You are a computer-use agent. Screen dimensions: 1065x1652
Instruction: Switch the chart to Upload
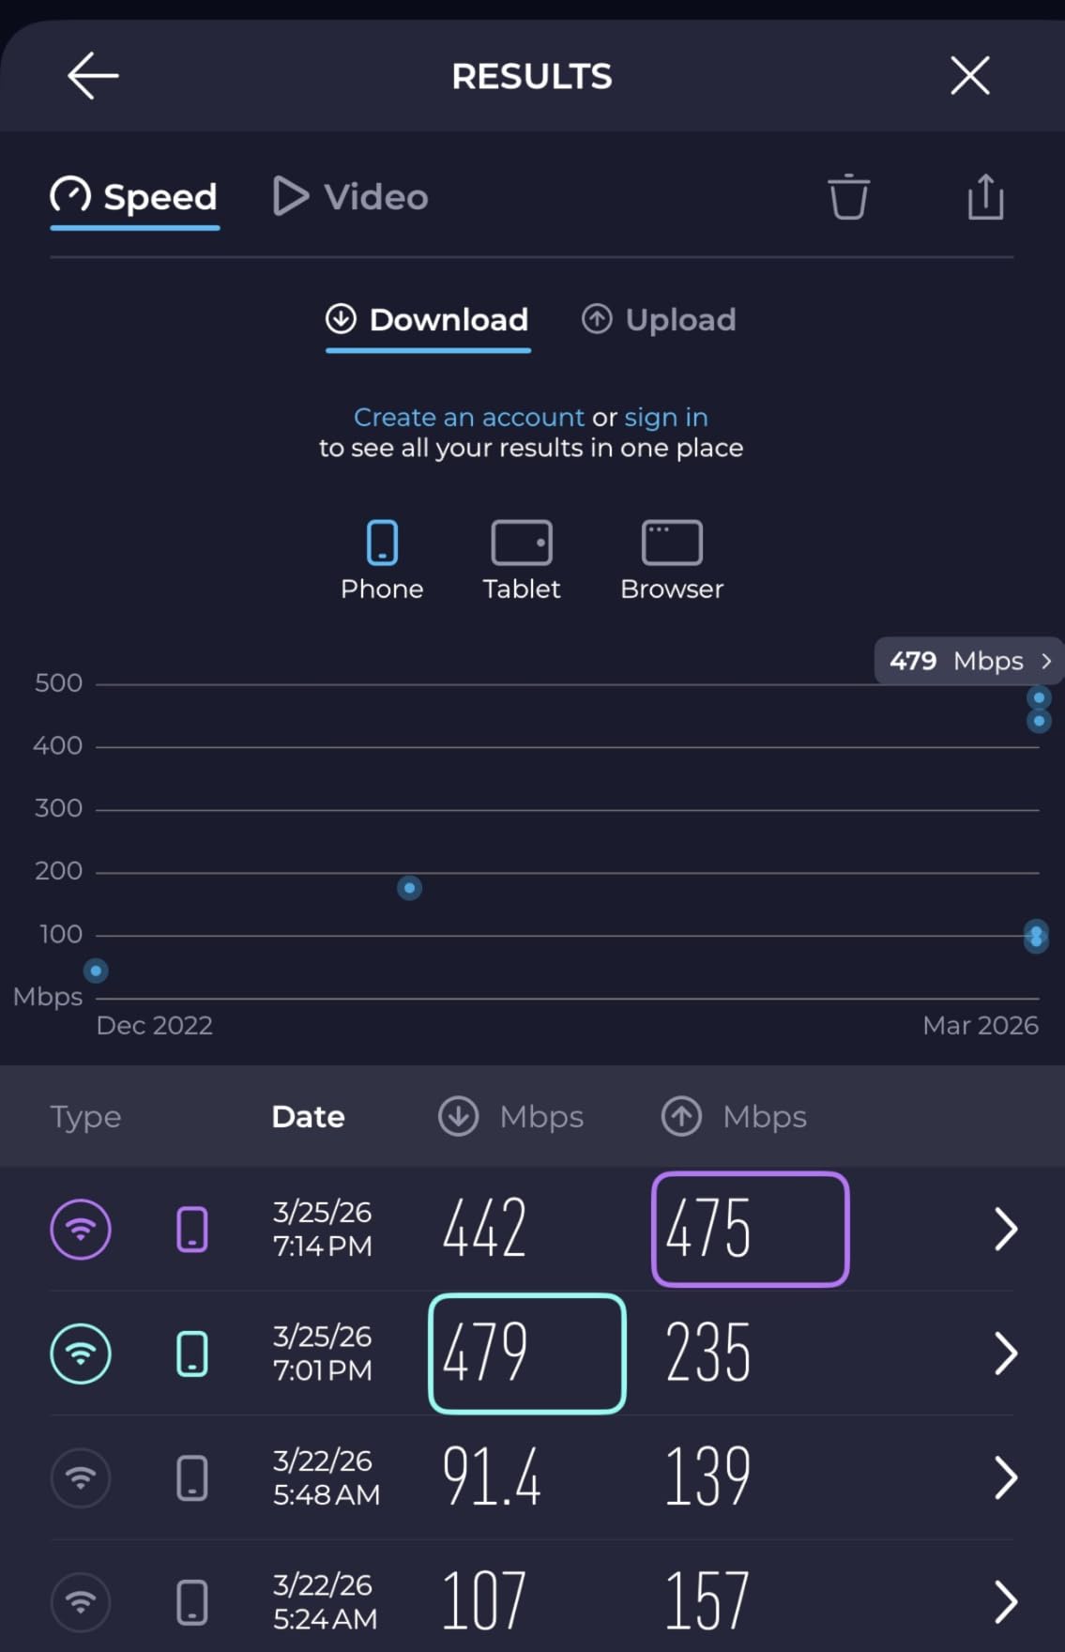[659, 320]
